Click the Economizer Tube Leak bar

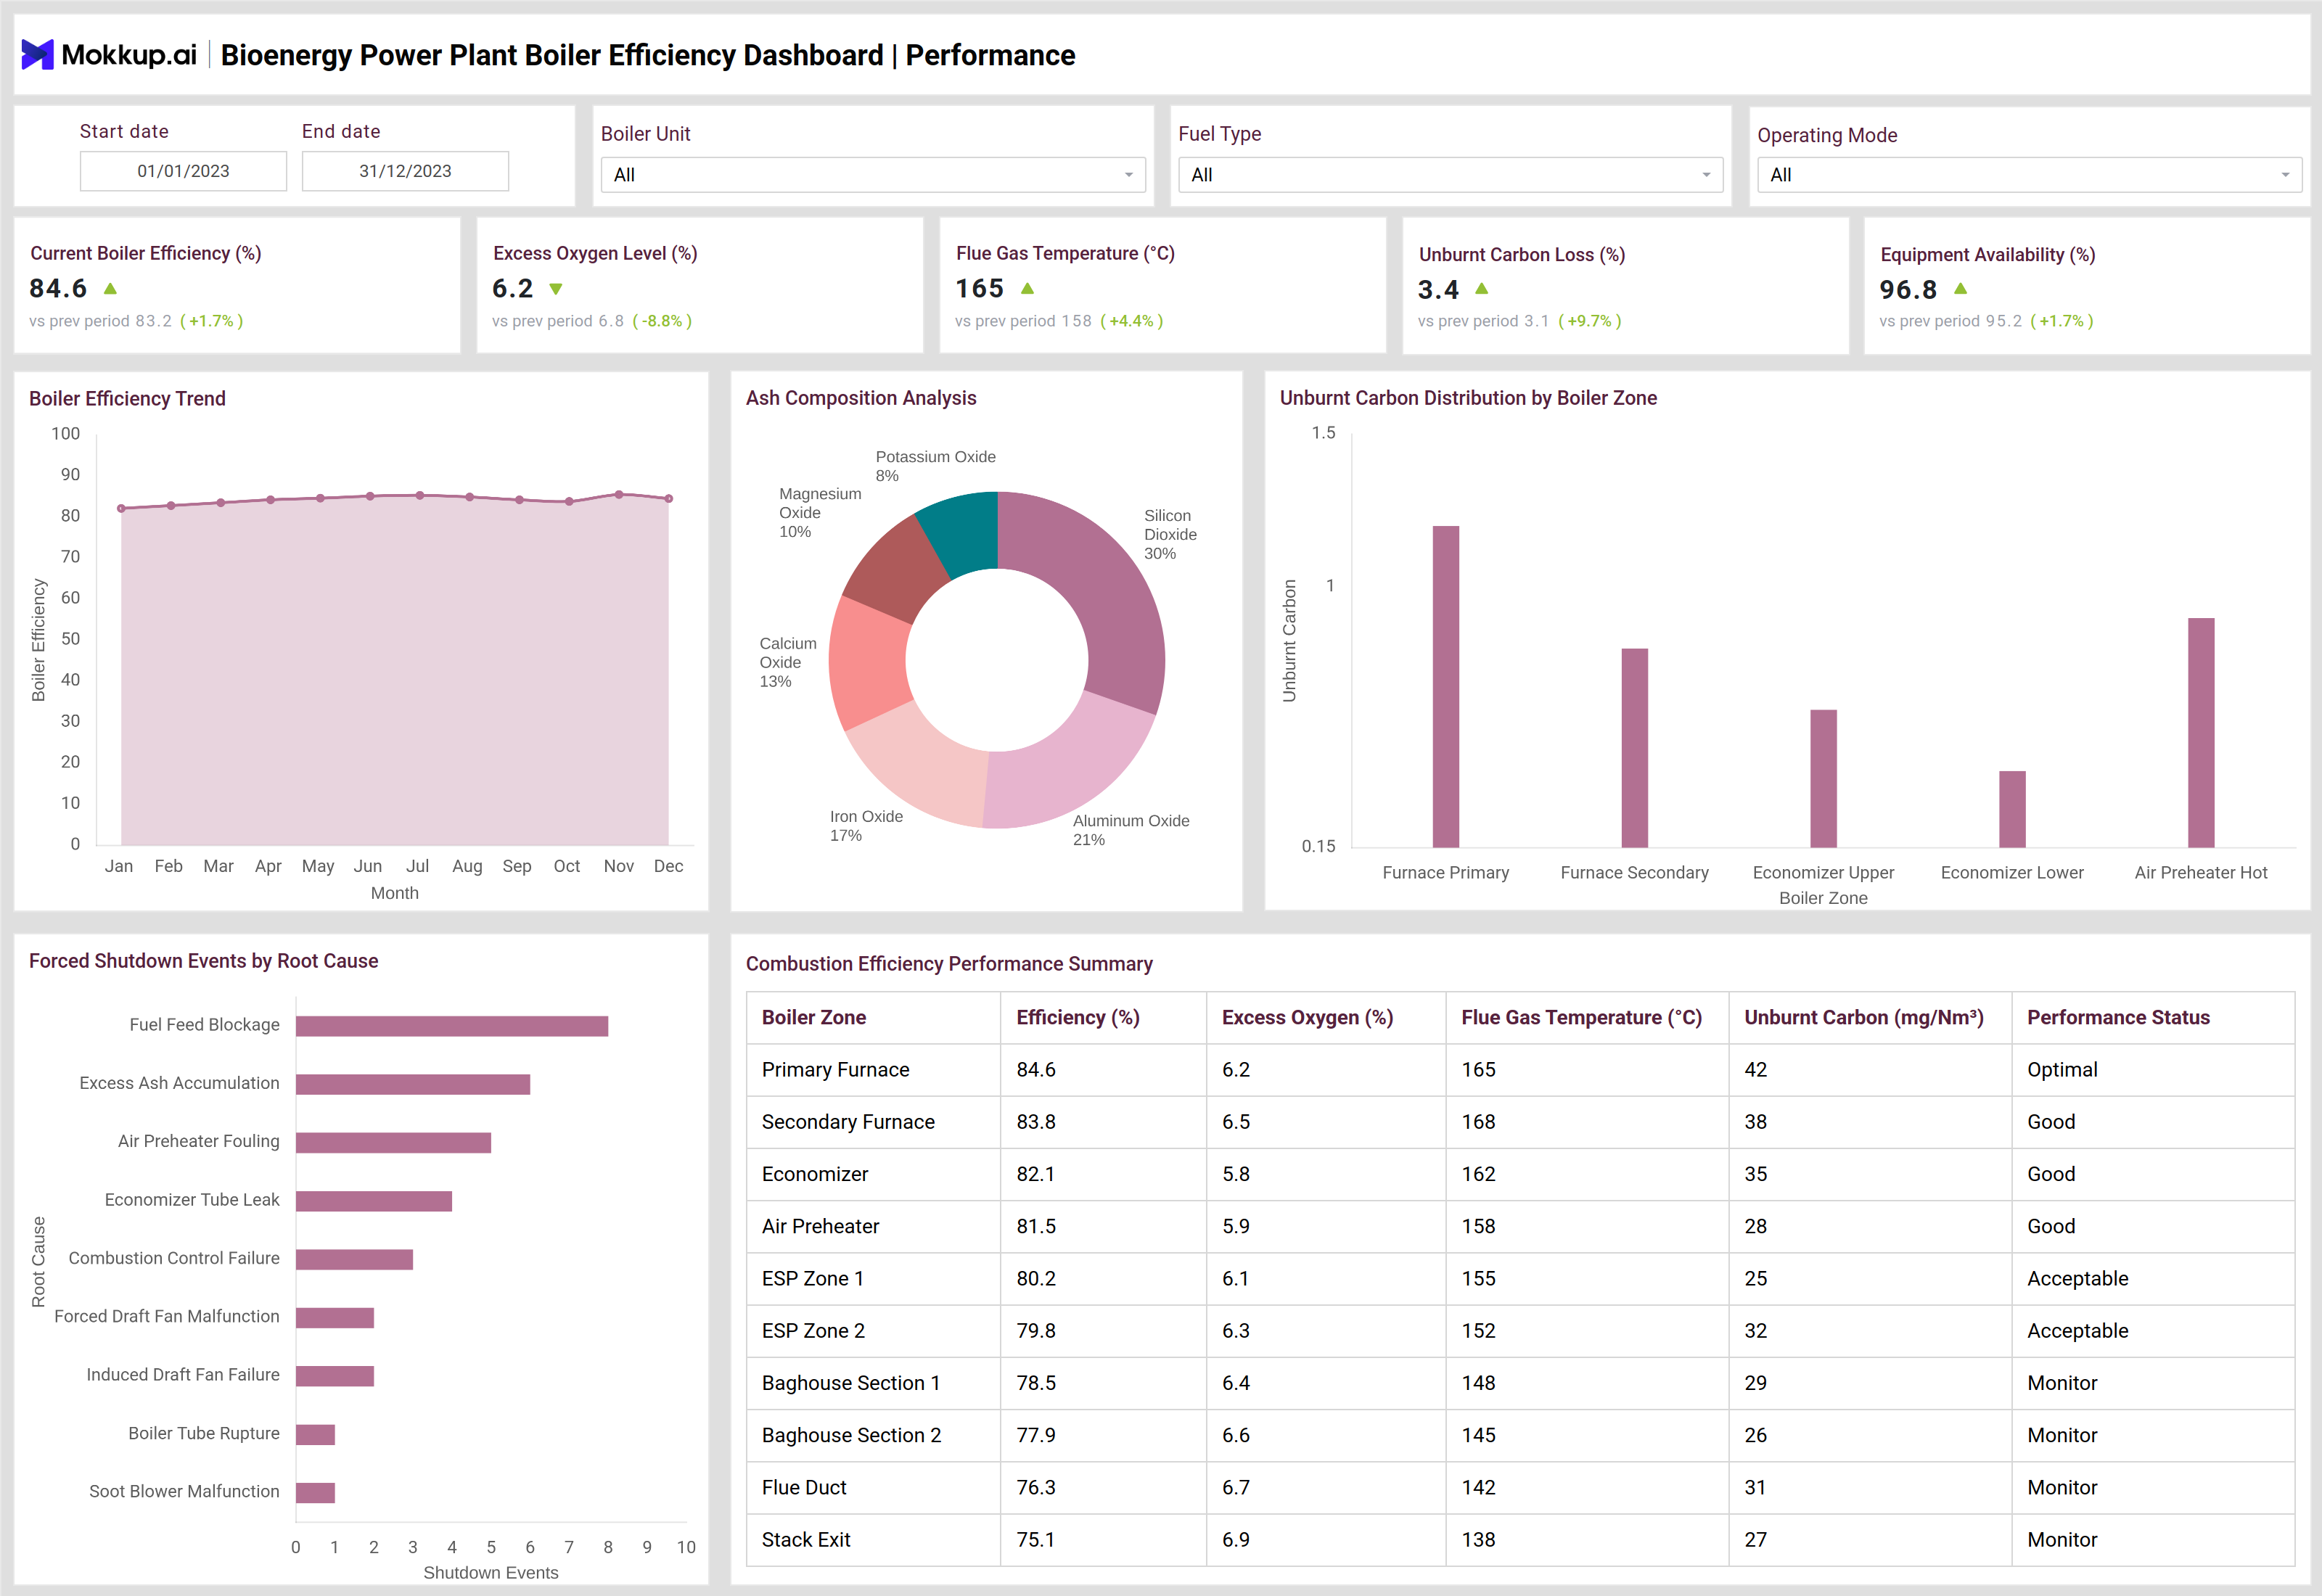[374, 1201]
